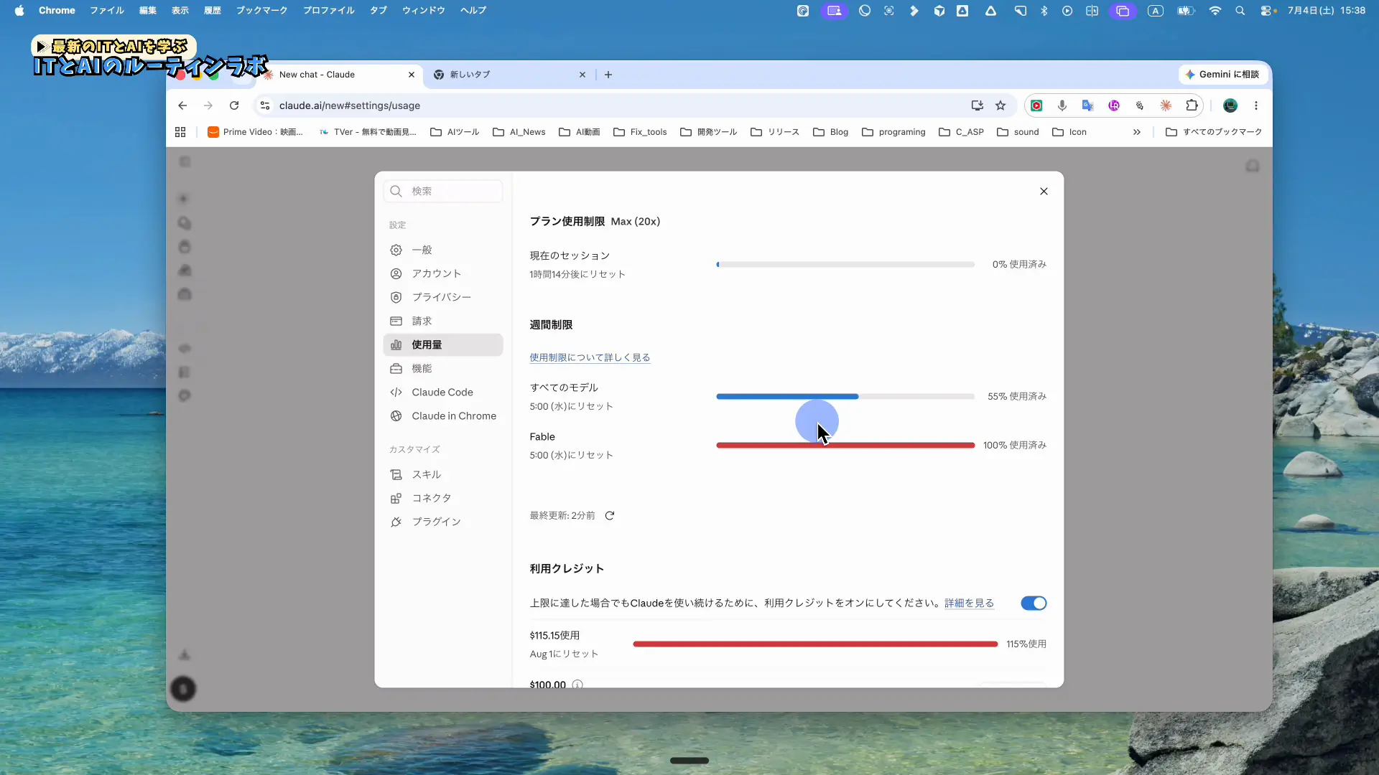Click the Fable 100% usage bar
1379x775 pixels.
pyautogui.click(x=845, y=445)
